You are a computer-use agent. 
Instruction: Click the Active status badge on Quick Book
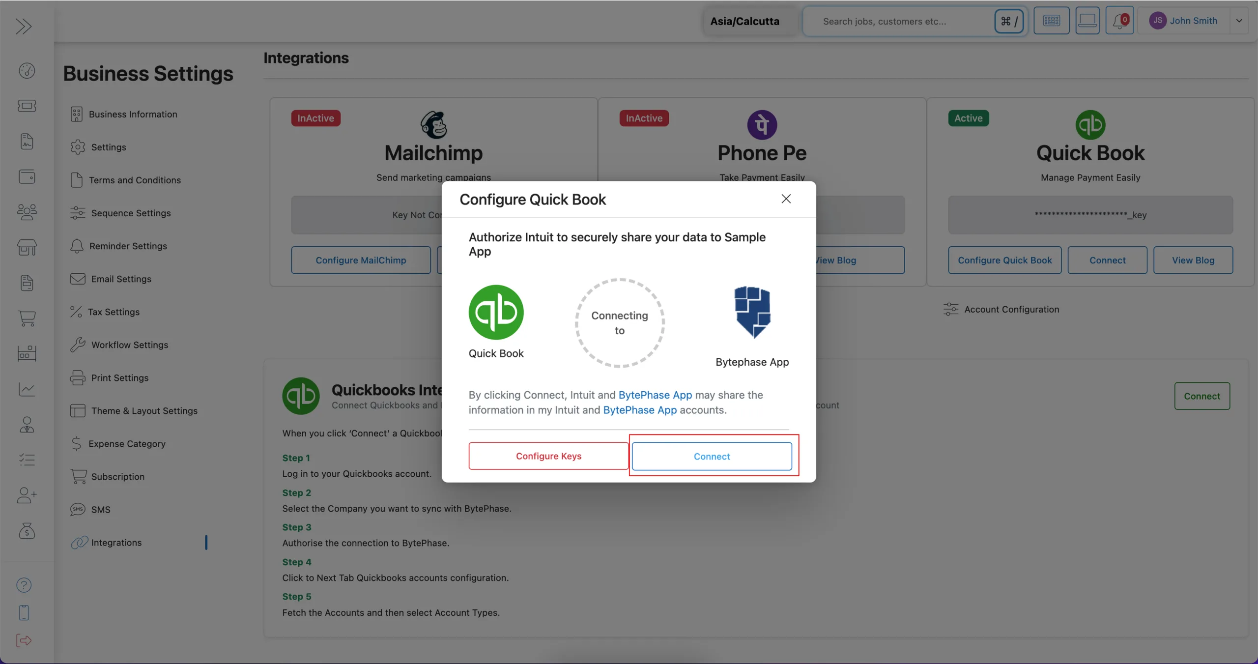pos(968,118)
